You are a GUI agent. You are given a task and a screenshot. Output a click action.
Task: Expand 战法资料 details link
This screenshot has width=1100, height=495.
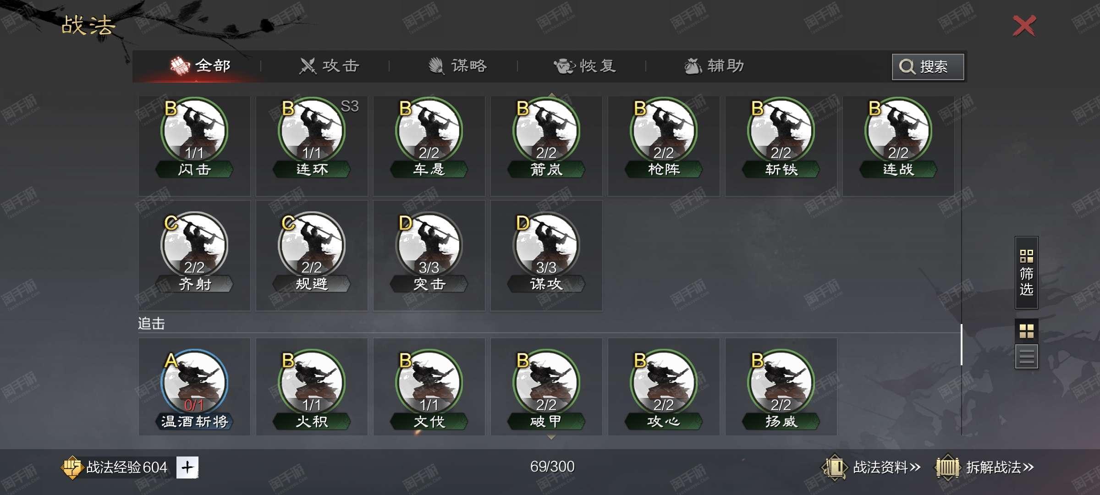pyautogui.click(x=871, y=467)
